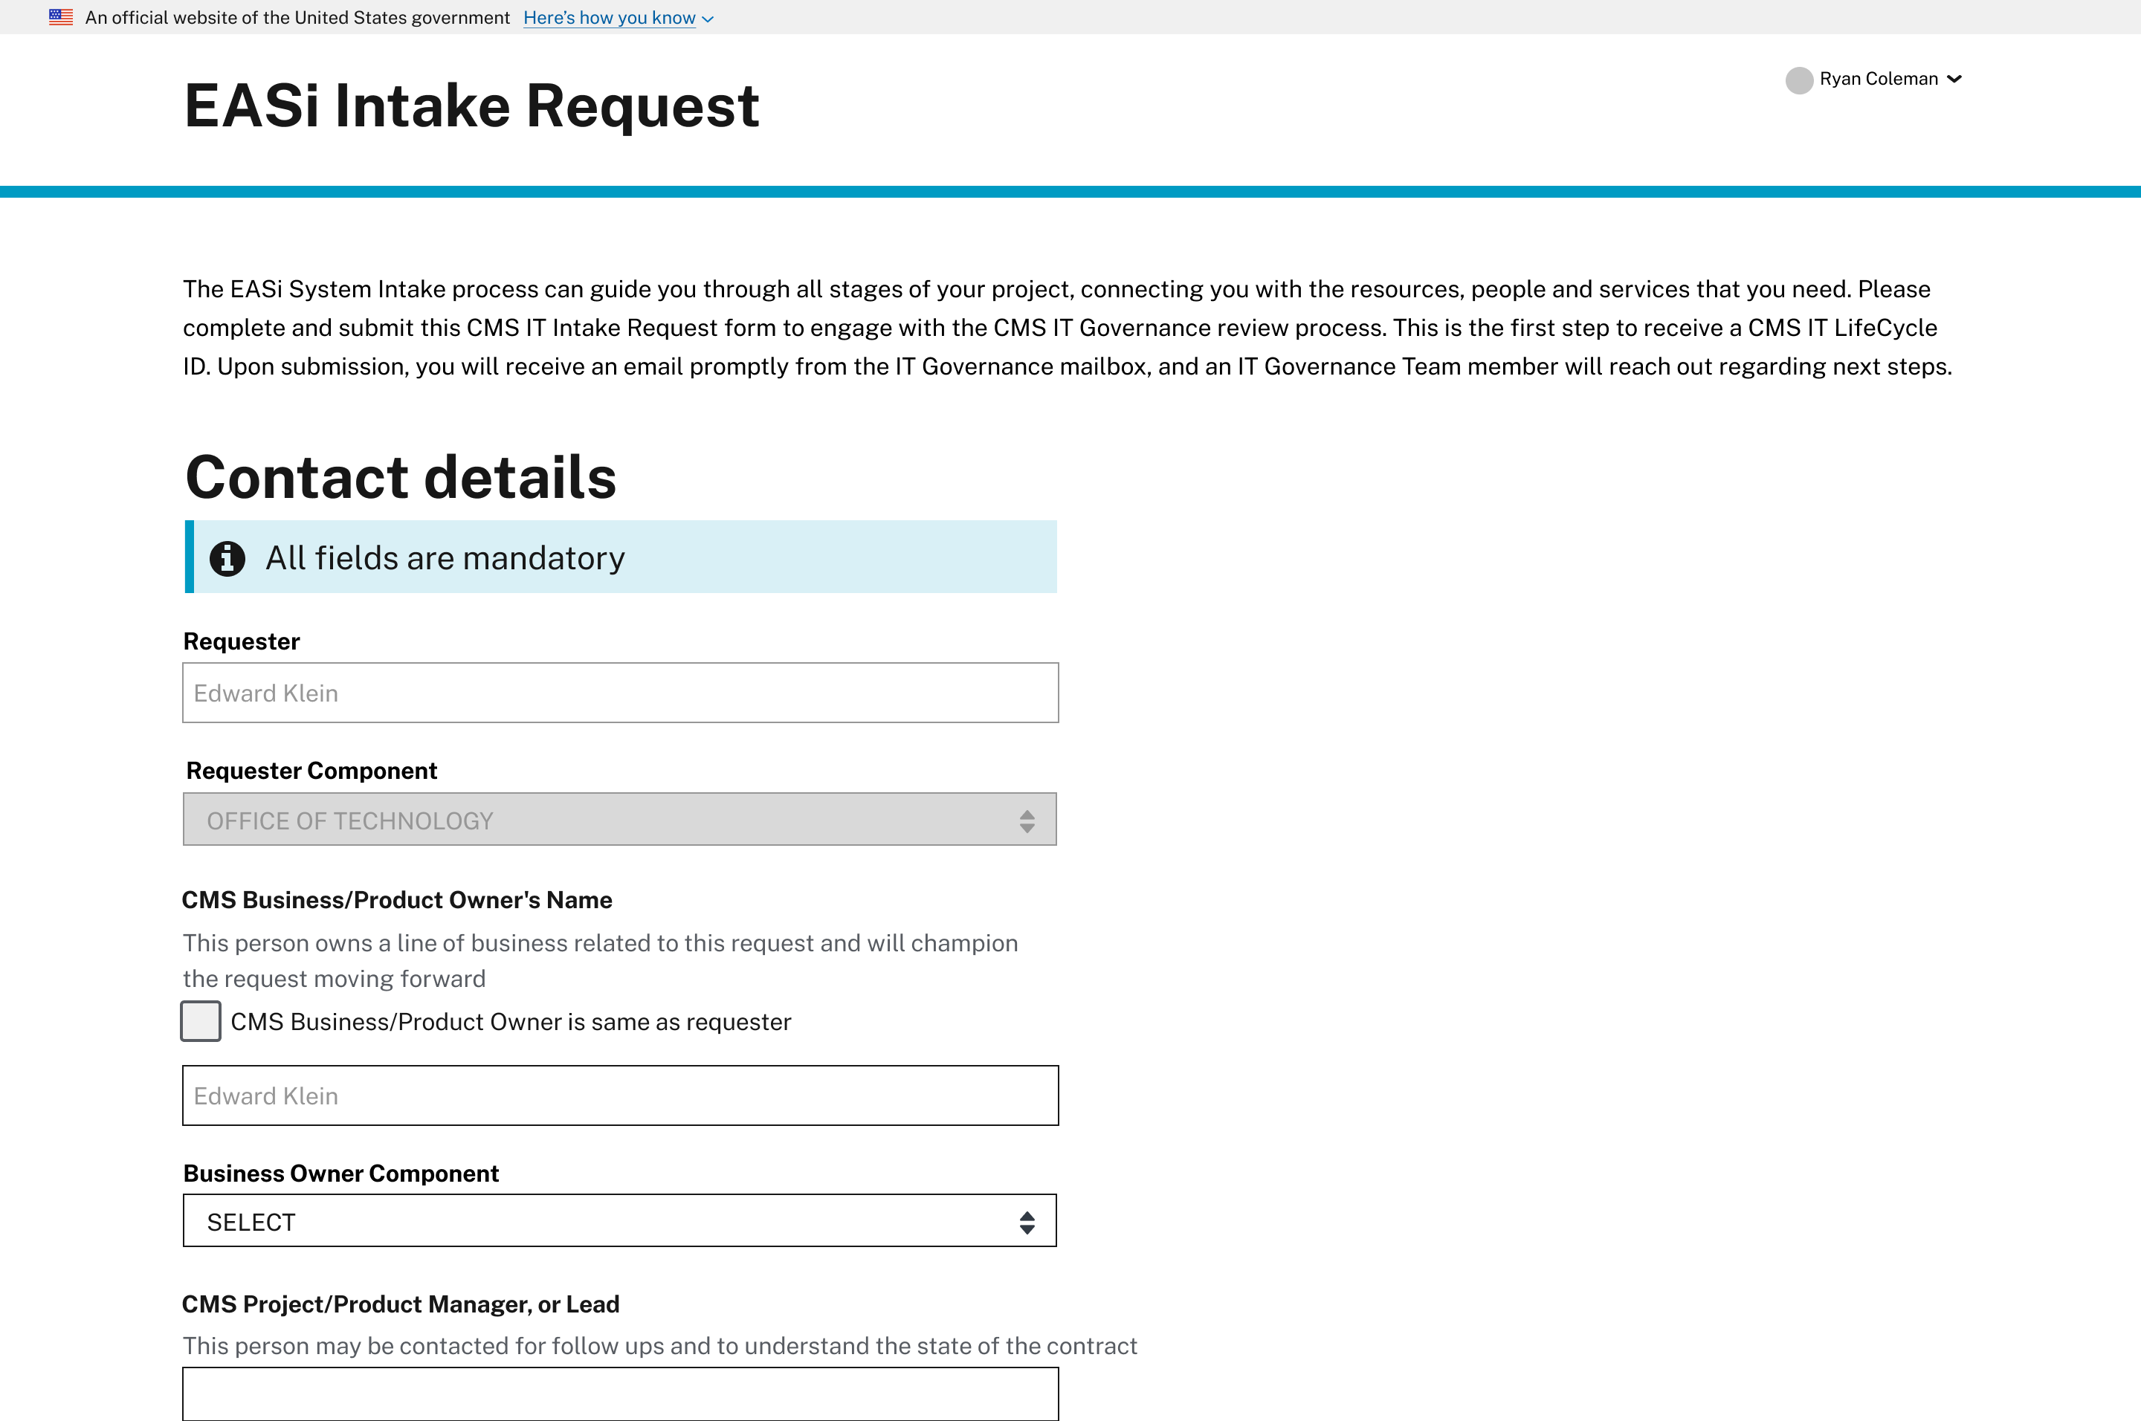Click the Requester label text
2141x1421 pixels.
pyautogui.click(x=241, y=641)
